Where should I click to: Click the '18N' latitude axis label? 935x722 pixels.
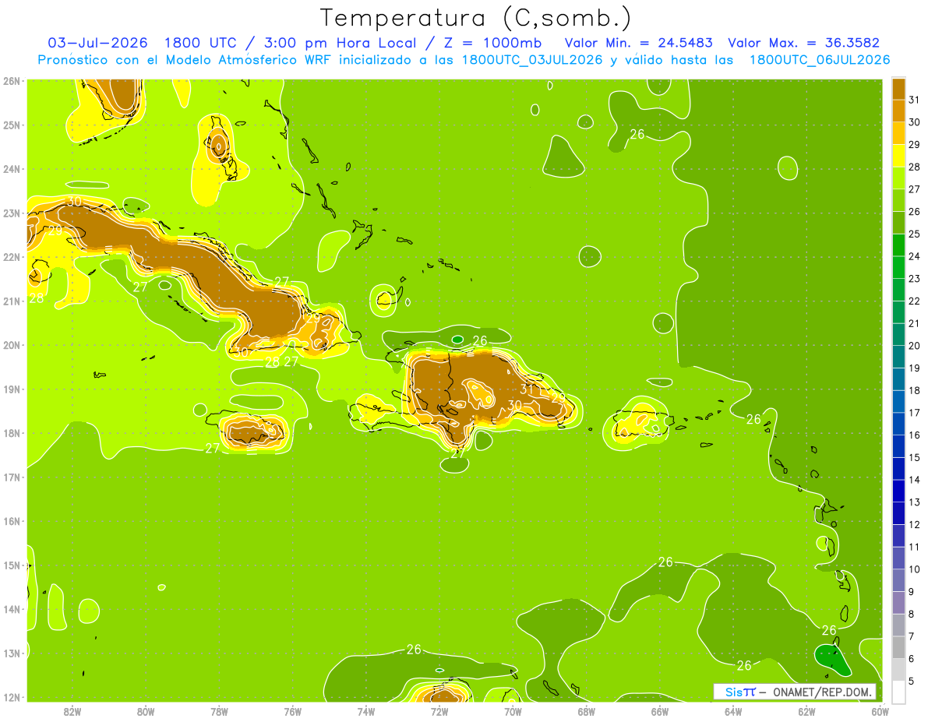click(12, 433)
